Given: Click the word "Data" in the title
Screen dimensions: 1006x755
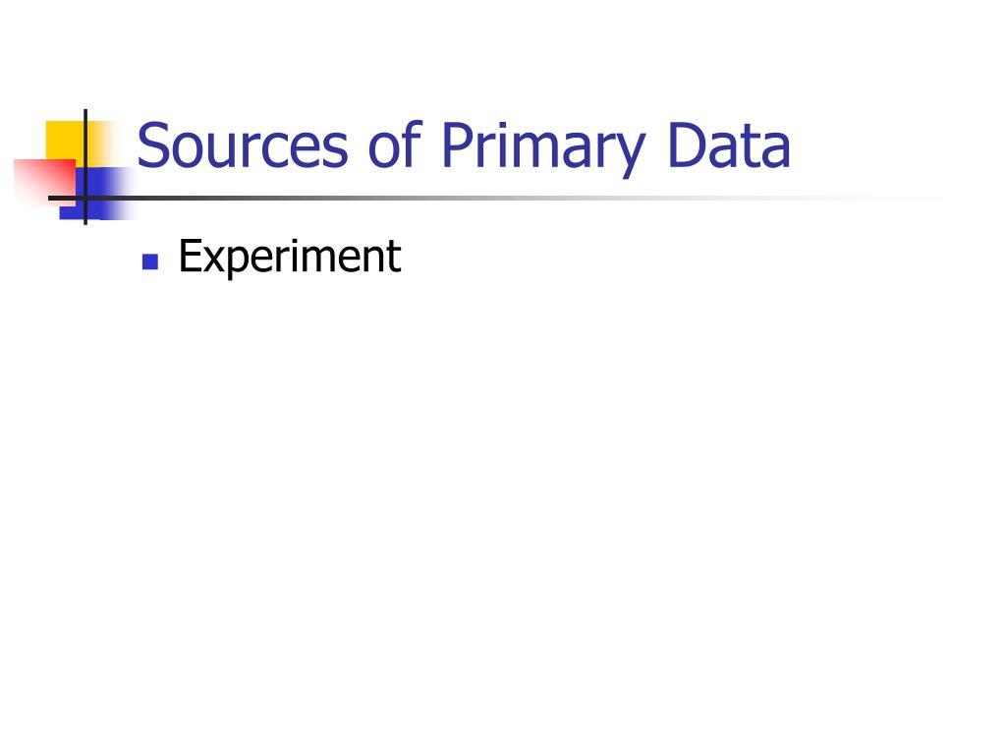Looking at the screenshot, I should (x=729, y=145).
